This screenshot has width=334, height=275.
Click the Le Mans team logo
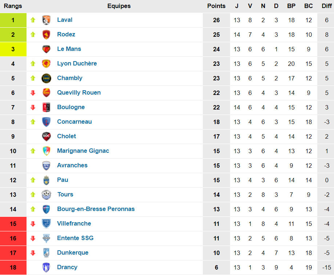click(x=46, y=49)
